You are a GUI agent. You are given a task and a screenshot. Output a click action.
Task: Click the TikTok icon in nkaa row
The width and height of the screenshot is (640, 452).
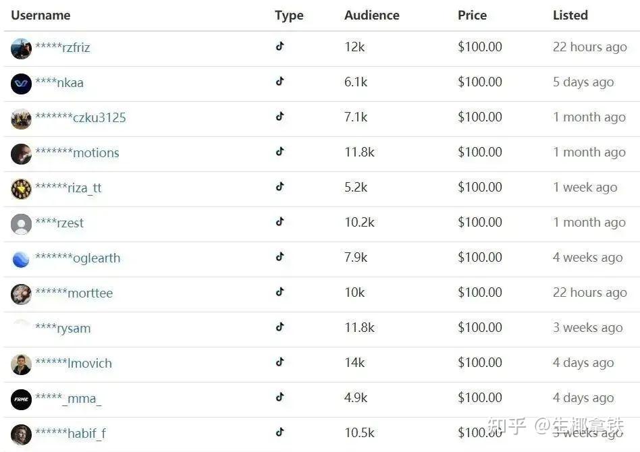[x=279, y=81]
